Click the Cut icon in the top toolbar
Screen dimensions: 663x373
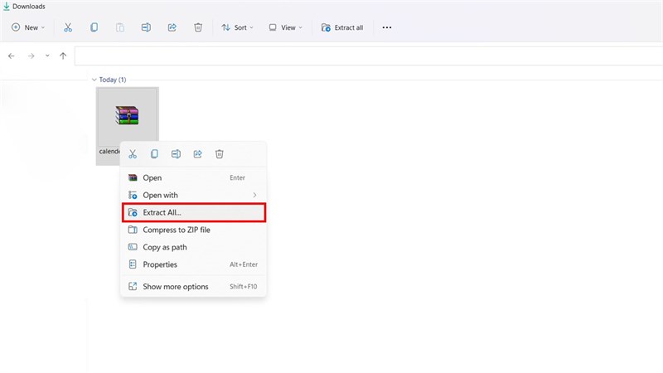(68, 27)
